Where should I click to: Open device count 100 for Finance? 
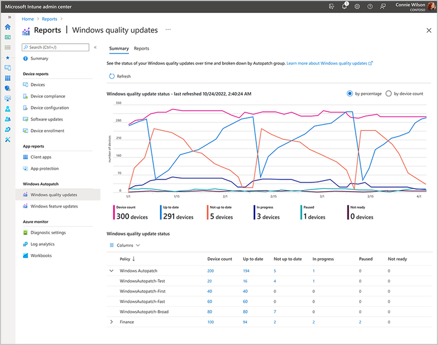pos(210,322)
